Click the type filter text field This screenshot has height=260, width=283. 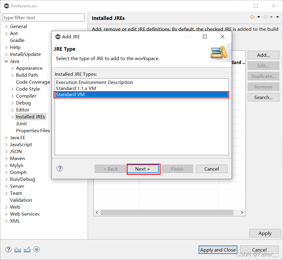pyautogui.click(x=44, y=18)
